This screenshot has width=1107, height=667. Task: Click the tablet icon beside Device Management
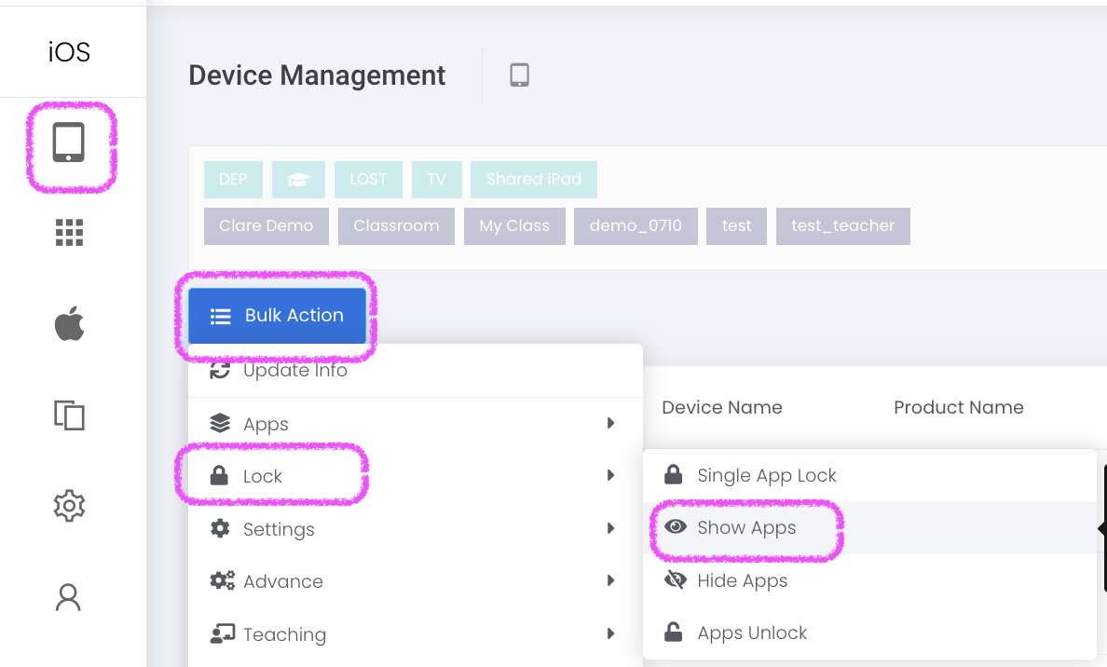(520, 75)
